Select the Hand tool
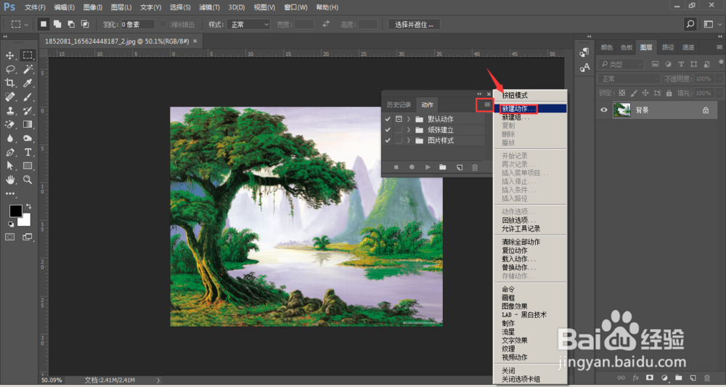 click(9, 179)
